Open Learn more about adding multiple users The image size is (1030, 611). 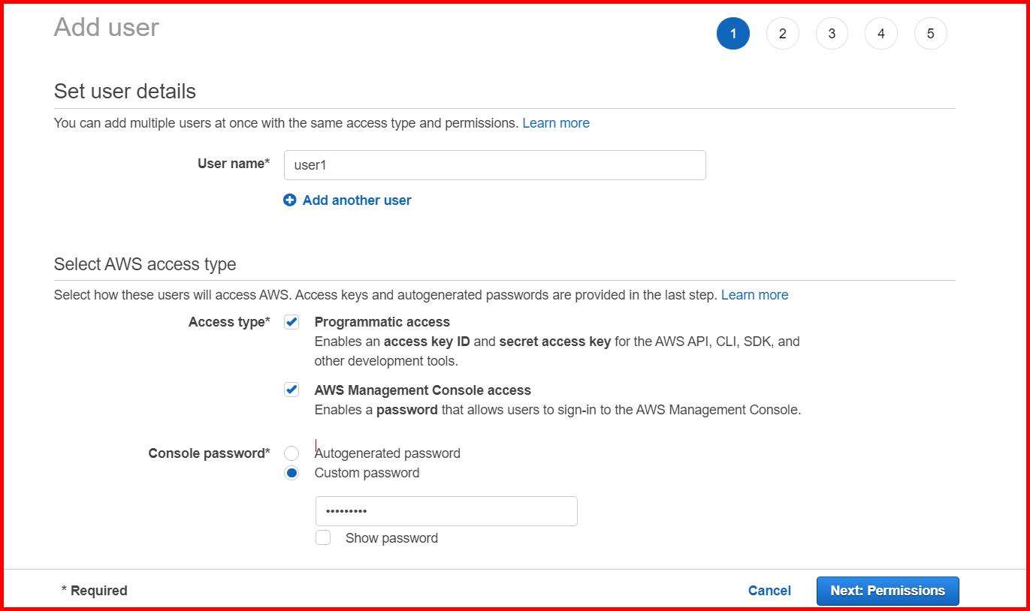tap(556, 122)
